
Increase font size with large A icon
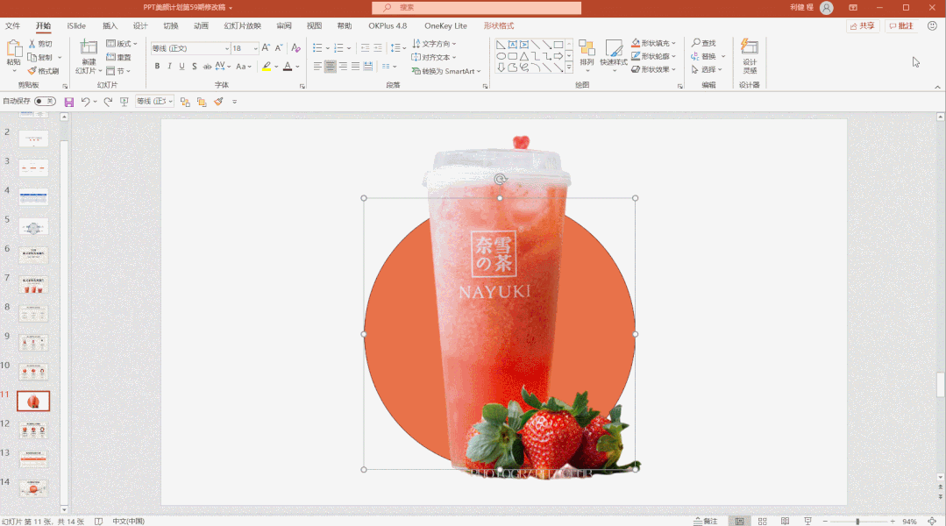click(266, 47)
